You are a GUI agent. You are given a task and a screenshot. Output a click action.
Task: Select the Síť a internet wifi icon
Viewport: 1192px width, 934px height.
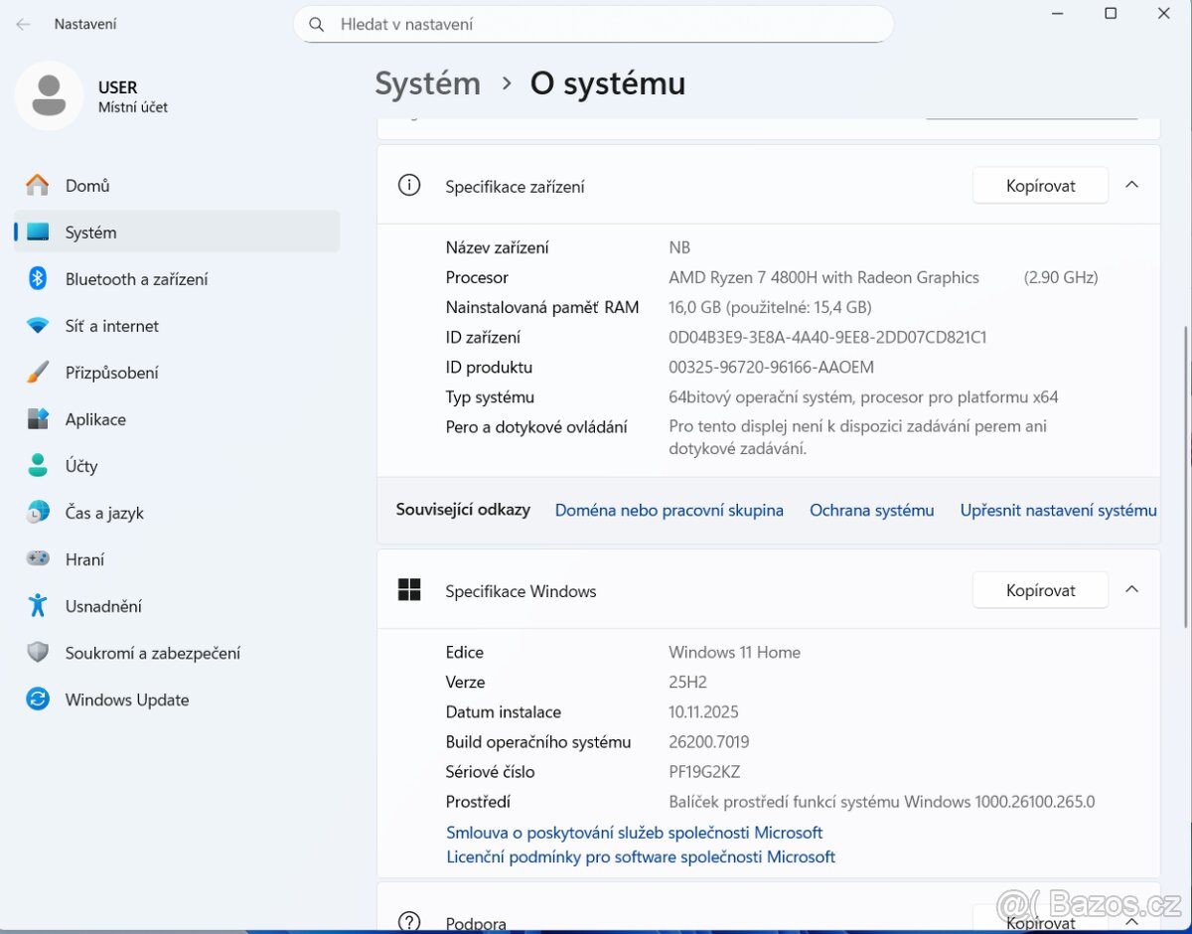pos(37,326)
